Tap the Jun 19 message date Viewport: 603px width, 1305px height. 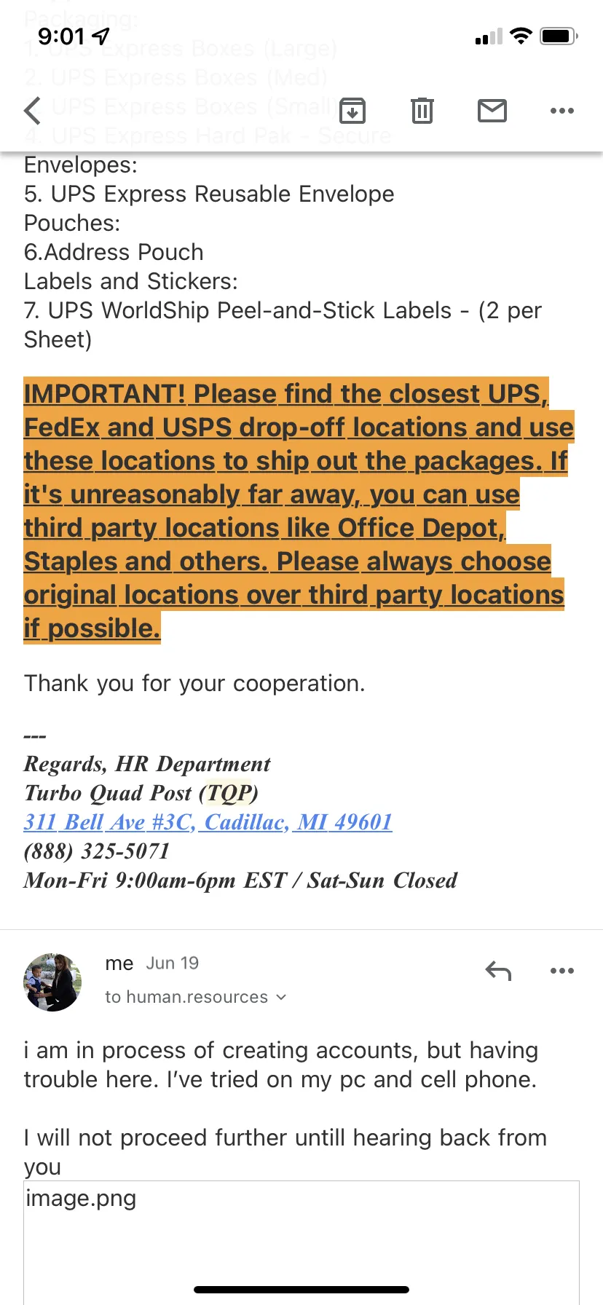tap(173, 963)
